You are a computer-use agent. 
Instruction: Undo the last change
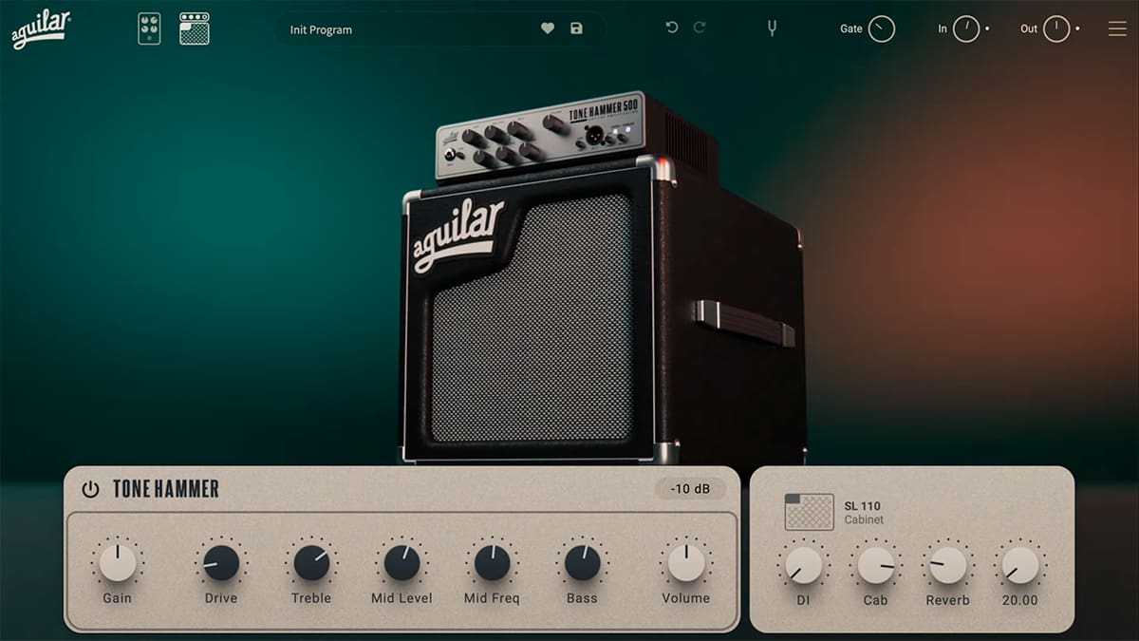[x=672, y=28]
